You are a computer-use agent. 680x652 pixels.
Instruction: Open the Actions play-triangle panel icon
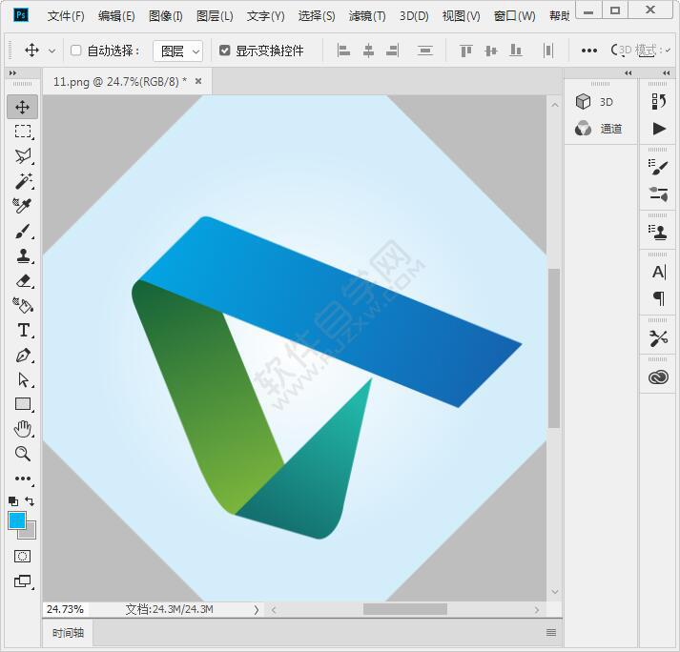(x=659, y=129)
